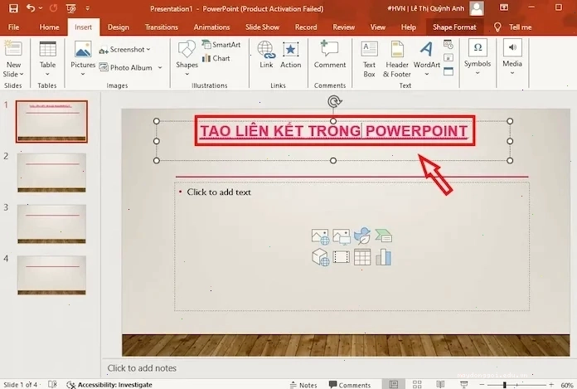Click the 'Click to add notes' area
The image size is (577, 389).
pos(142,368)
